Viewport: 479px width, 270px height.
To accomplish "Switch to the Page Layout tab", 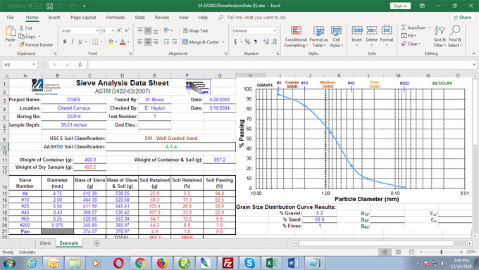I will pyautogui.click(x=83, y=18).
